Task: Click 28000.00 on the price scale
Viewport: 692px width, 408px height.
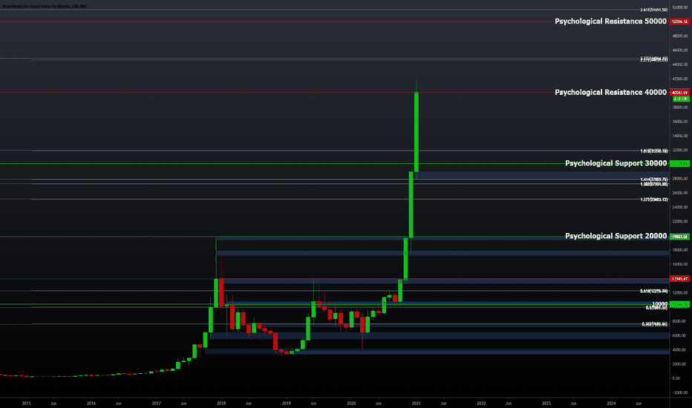Action: tap(680, 179)
